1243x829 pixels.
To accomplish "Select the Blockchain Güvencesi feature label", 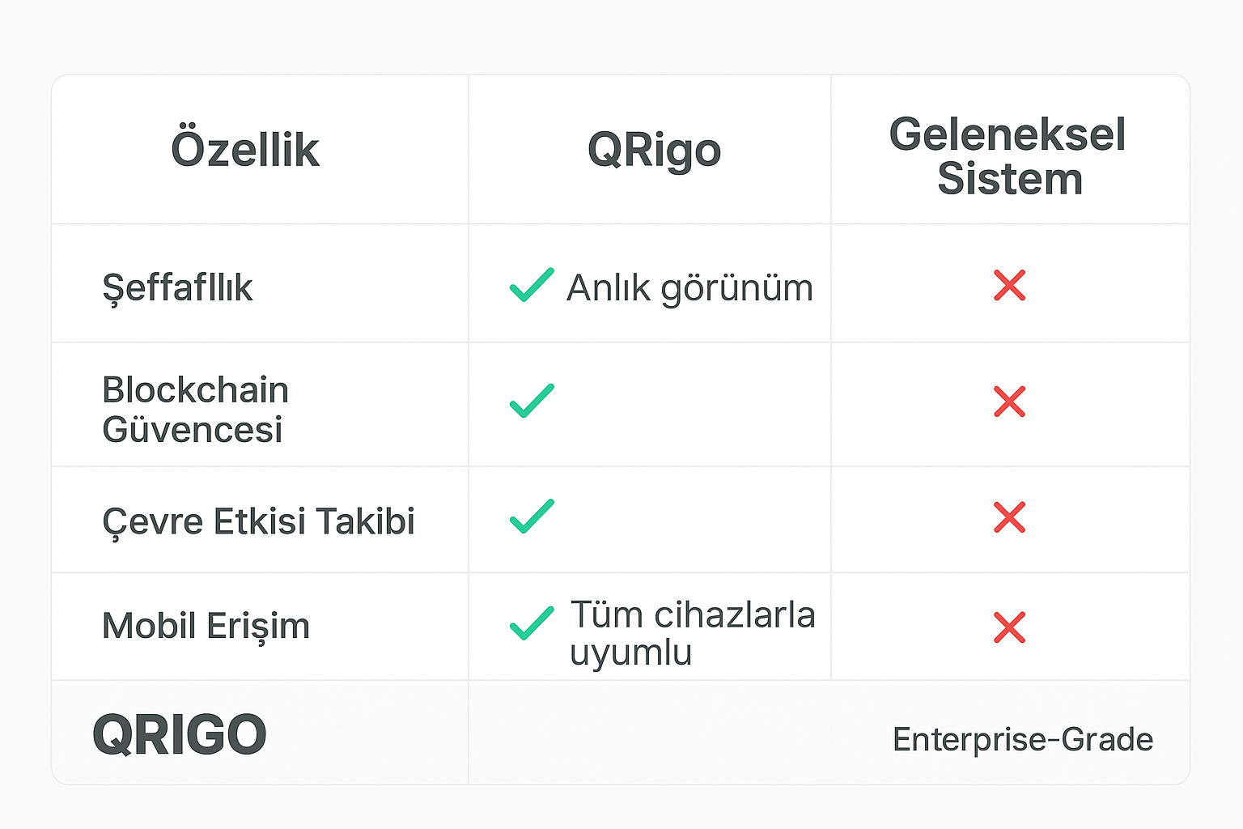I will tap(194, 409).
